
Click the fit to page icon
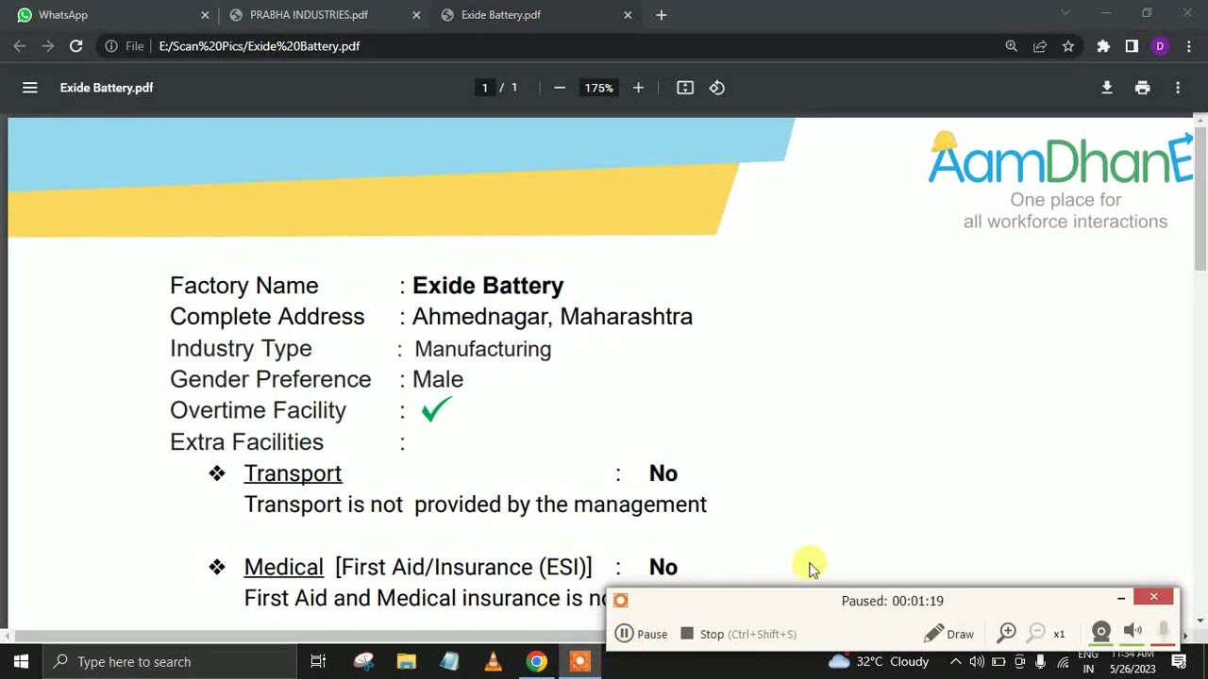point(685,88)
